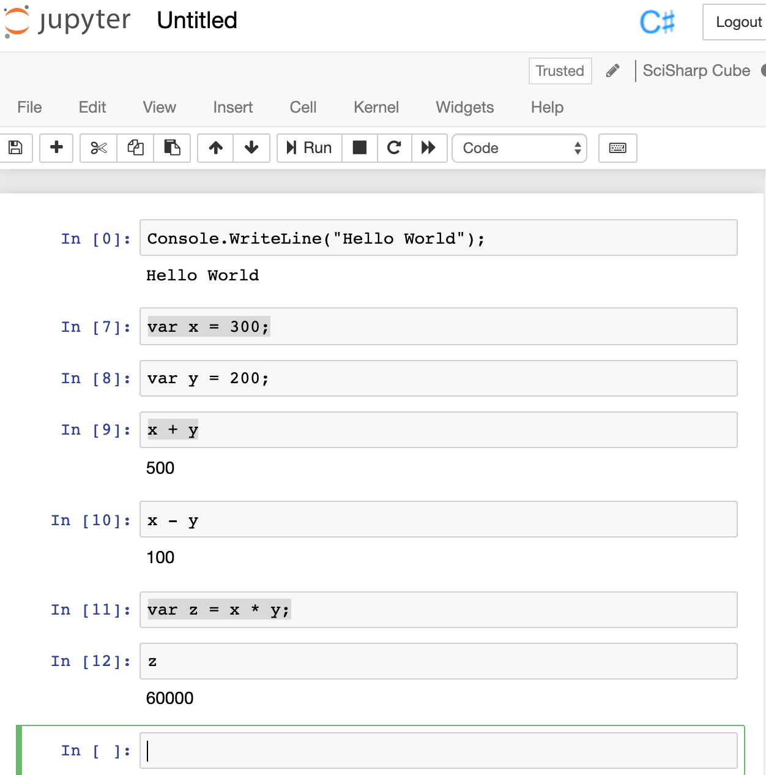Save the notebook using the save icon
The width and height of the screenshot is (766, 775).
click(x=15, y=148)
